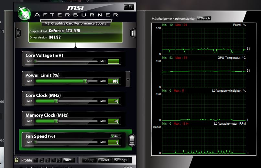Screen dimensions: 261x168
Task: Click the Core Voltage (mV) label
Action: pyautogui.click(x=44, y=55)
